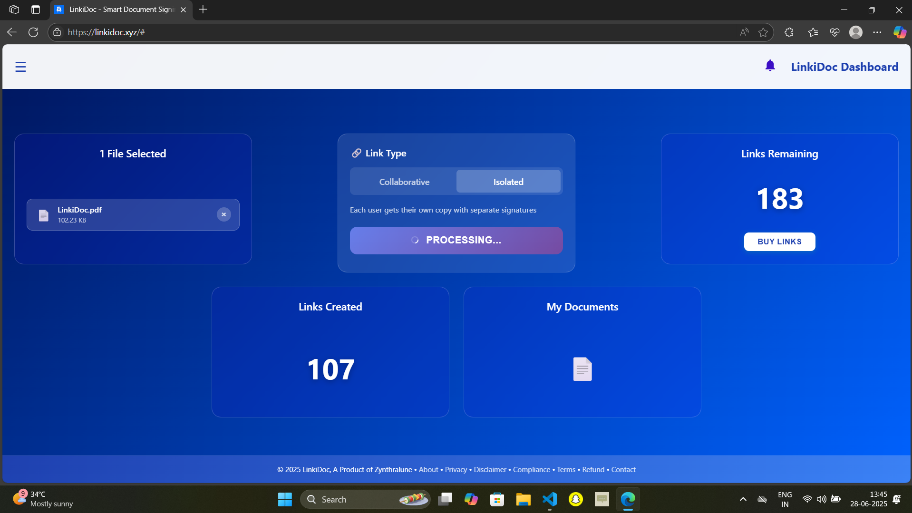Open the weather widget
This screenshot has width=912, height=513.
[43, 499]
